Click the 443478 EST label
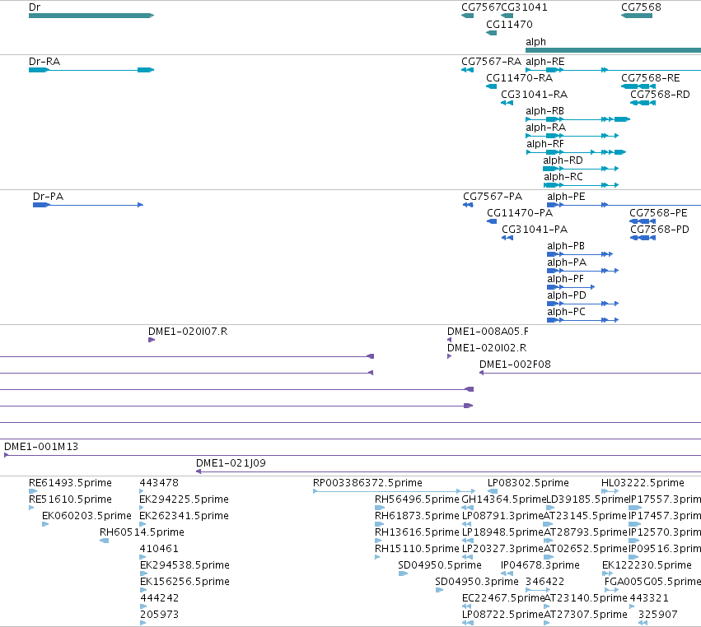The width and height of the screenshot is (701, 627). pyautogui.click(x=159, y=483)
